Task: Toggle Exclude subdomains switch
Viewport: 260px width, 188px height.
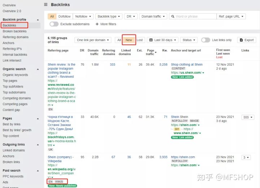Action: 54,24
